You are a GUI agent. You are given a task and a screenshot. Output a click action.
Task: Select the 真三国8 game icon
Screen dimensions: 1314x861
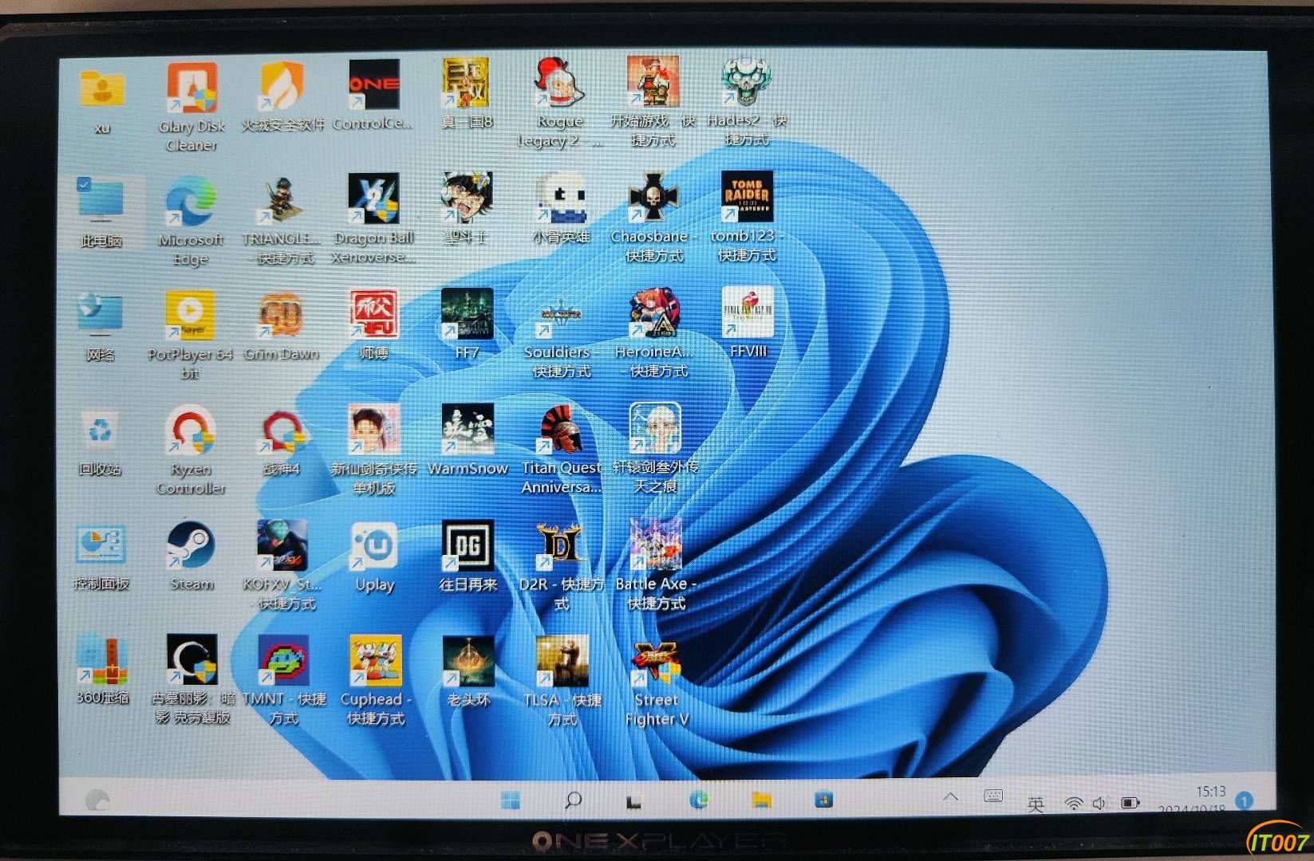tap(467, 83)
